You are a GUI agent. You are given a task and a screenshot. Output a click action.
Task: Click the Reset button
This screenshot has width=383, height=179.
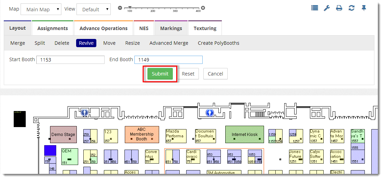click(x=188, y=74)
